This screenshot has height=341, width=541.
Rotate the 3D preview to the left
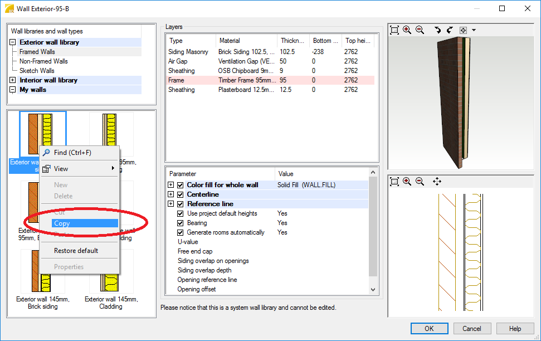click(437, 30)
